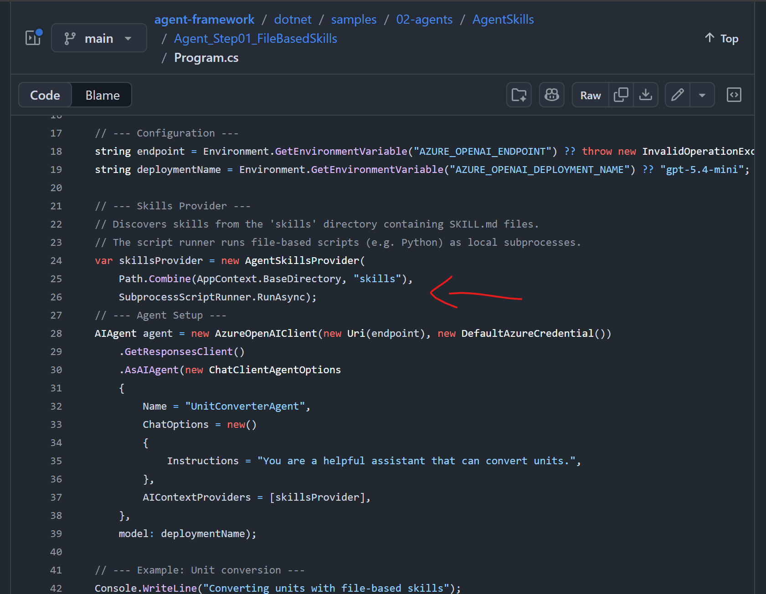The width and height of the screenshot is (766, 594).
Task: Click the "gpt-5.4-mini" string
Action: [x=702, y=169]
